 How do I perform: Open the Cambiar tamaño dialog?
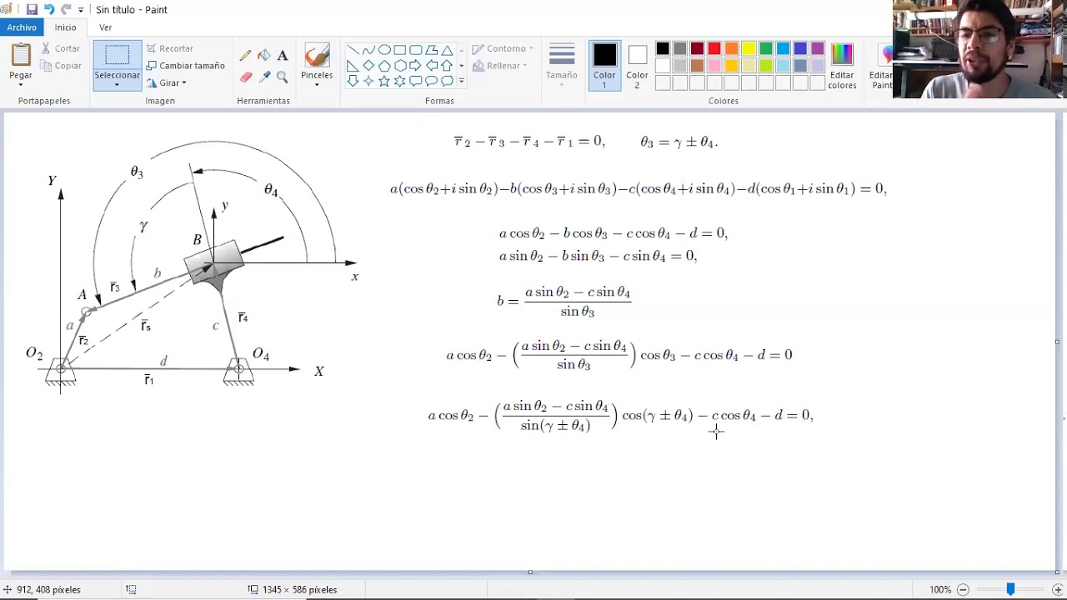pos(185,66)
